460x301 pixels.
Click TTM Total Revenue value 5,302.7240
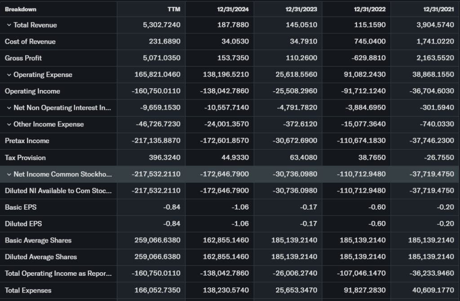tap(162, 25)
